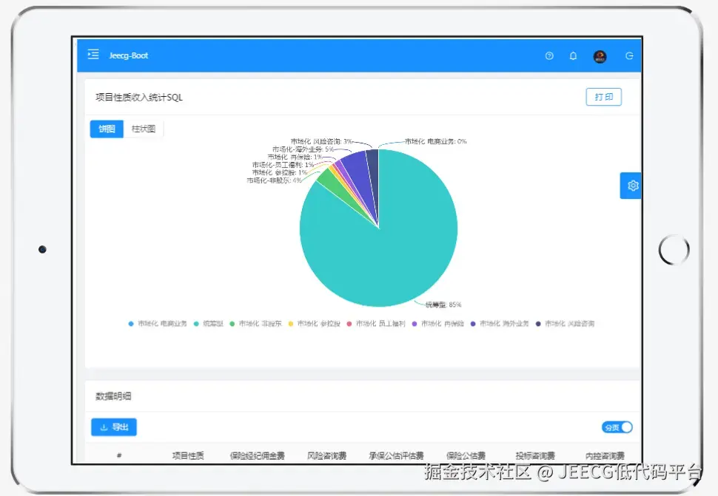Collapse the sidebar menu hamburger icon
This screenshot has width=718, height=496.
(93, 55)
